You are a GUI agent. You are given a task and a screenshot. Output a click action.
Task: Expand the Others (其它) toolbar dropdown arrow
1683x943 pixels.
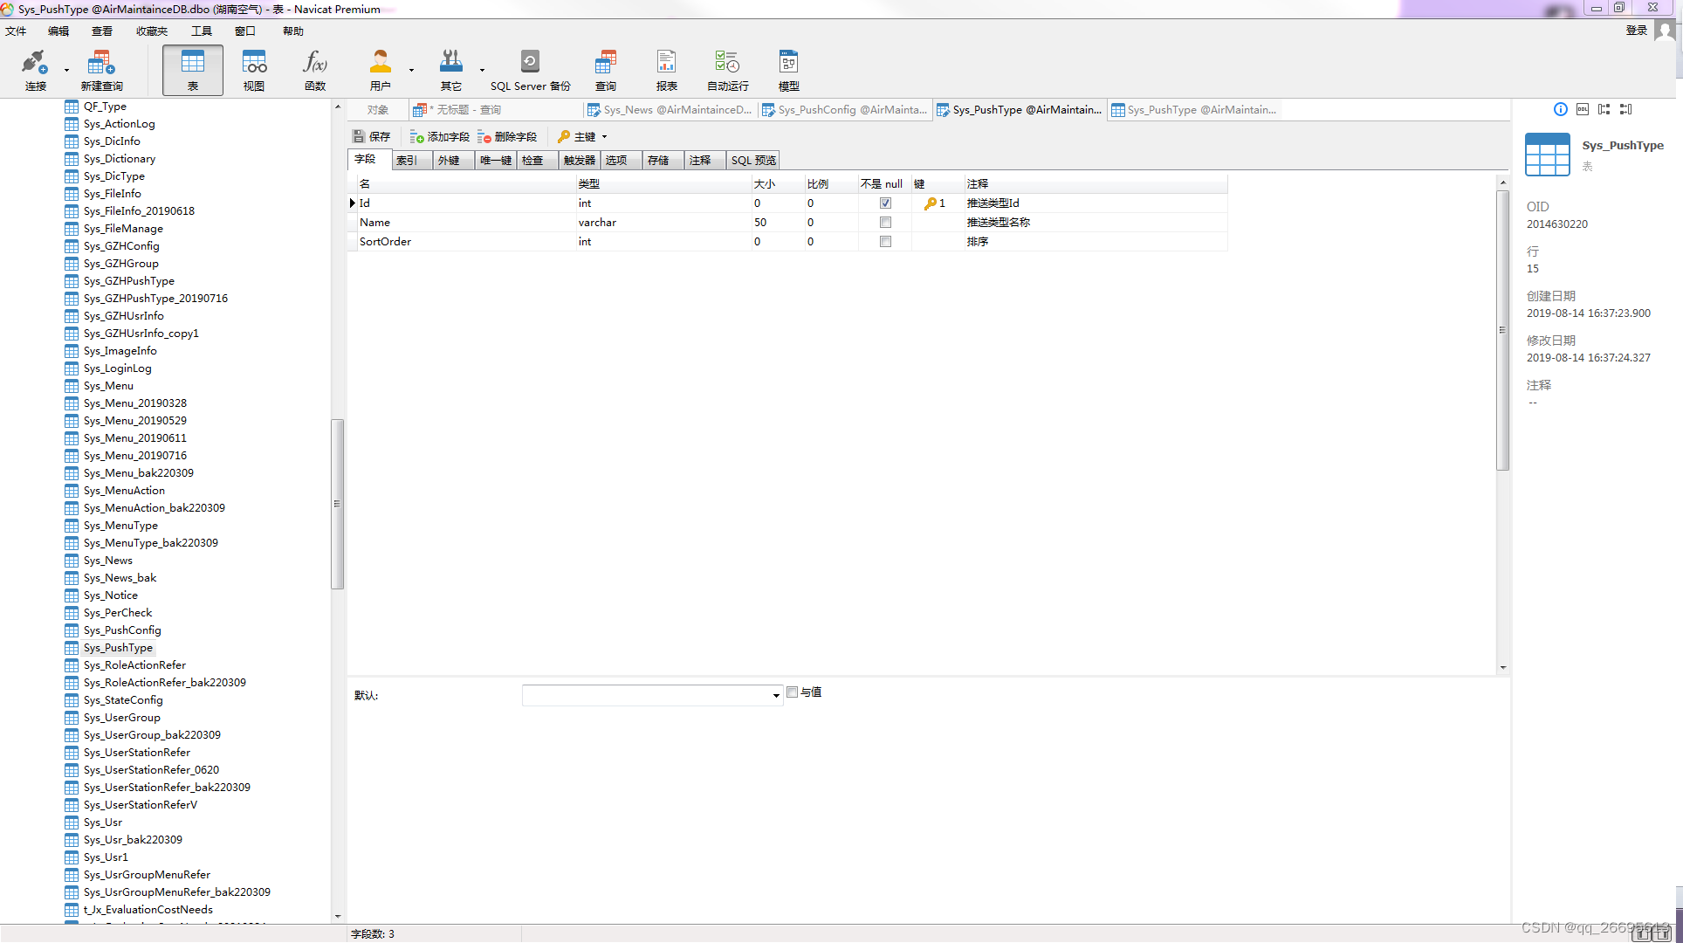pos(482,70)
